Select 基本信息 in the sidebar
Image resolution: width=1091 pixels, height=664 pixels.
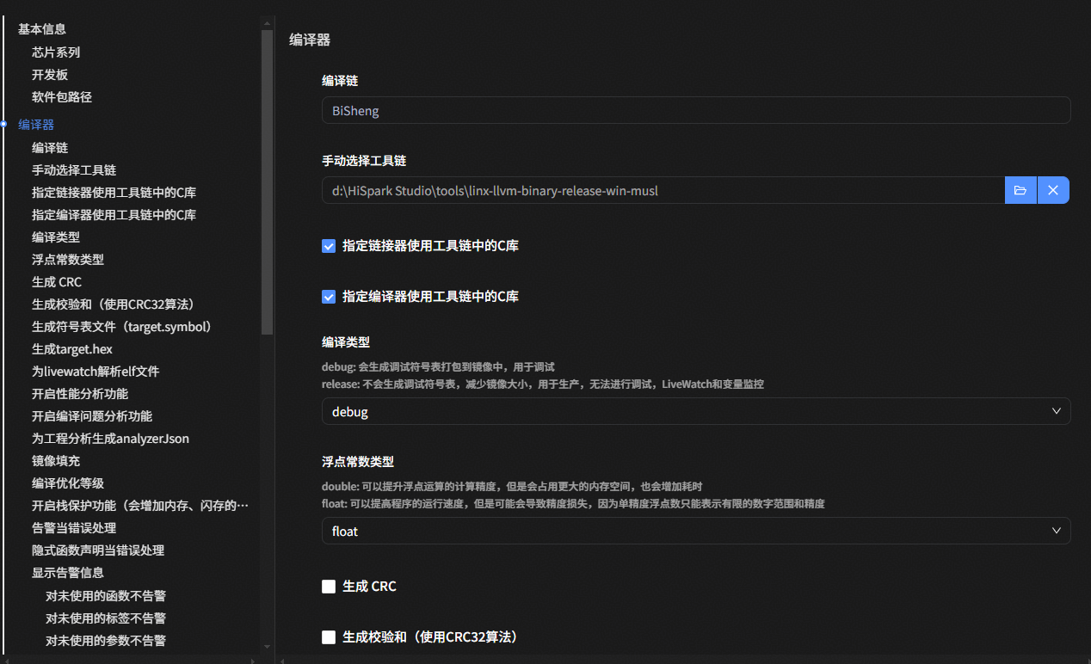click(x=42, y=29)
